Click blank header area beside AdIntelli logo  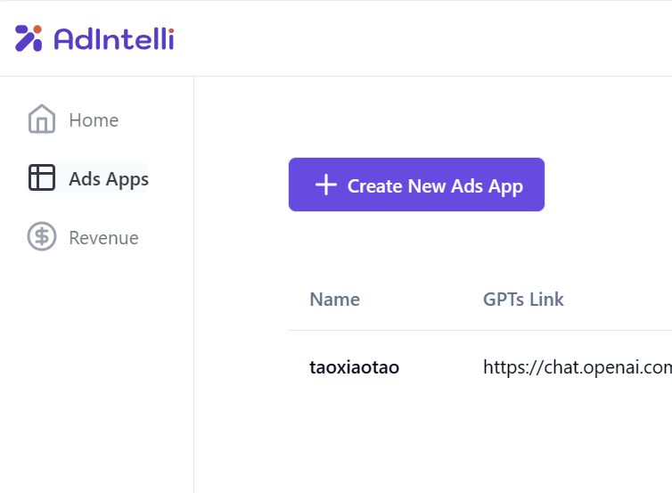420,38
